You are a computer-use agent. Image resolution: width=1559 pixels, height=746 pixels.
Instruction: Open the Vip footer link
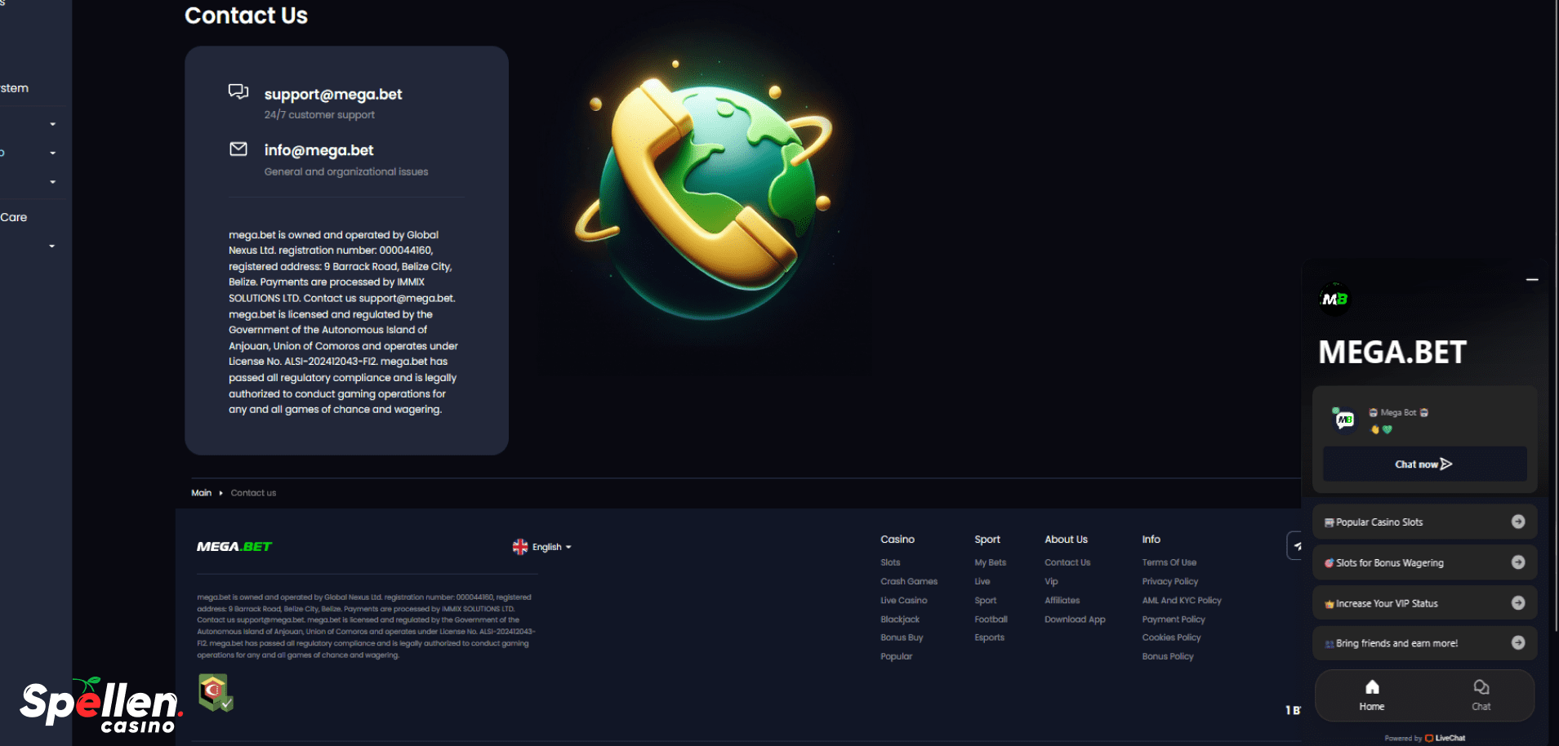1051,581
